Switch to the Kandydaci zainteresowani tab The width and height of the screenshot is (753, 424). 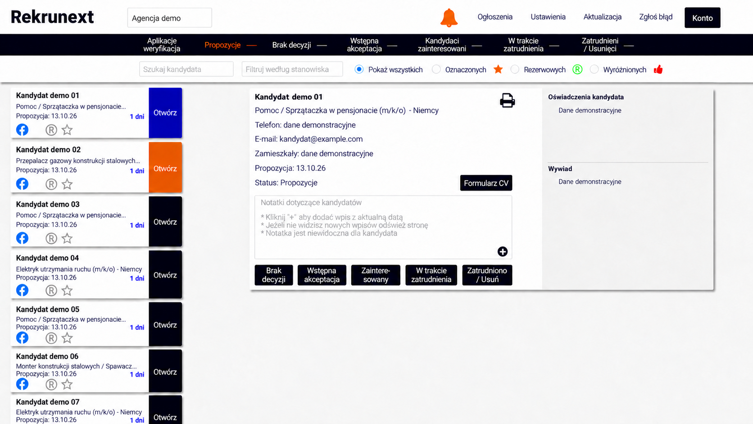coord(442,45)
